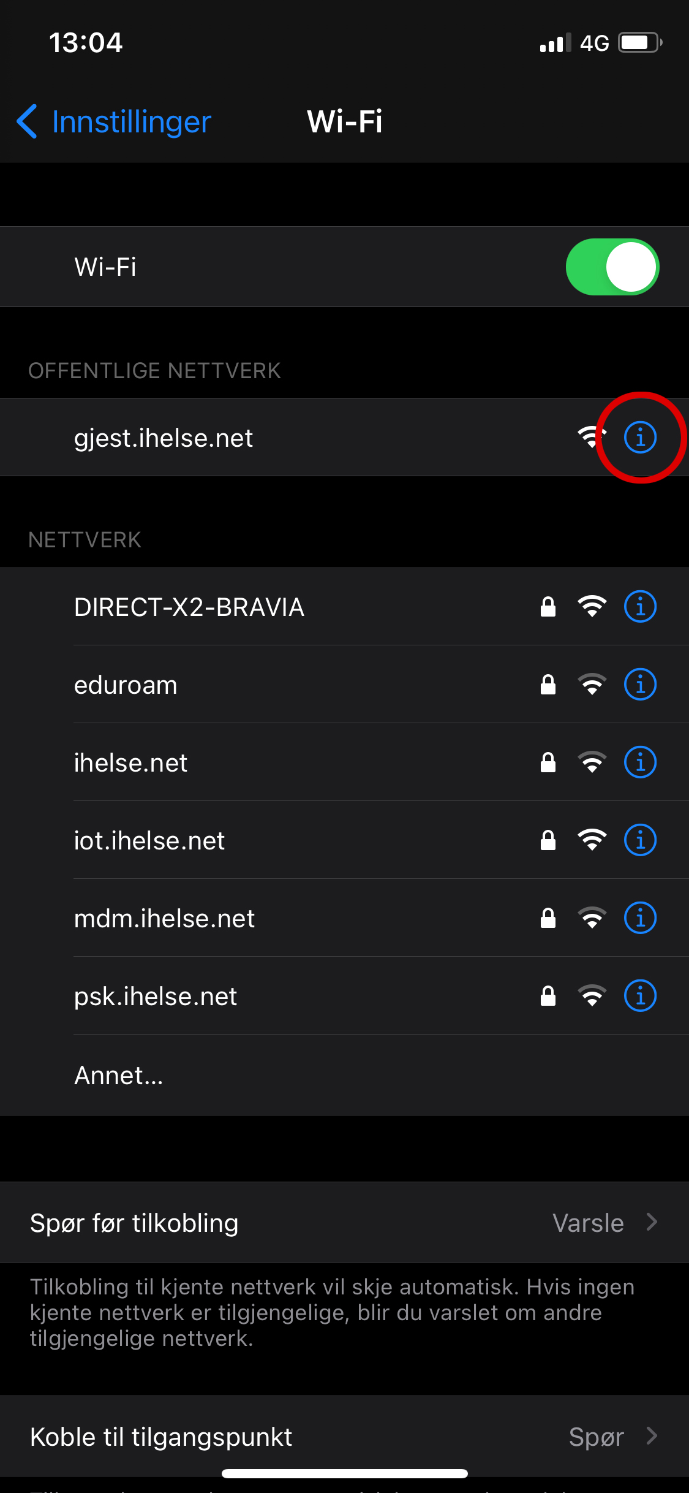689x1493 pixels.
Task: Open info for gjest.ihelse.net network
Action: point(640,438)
